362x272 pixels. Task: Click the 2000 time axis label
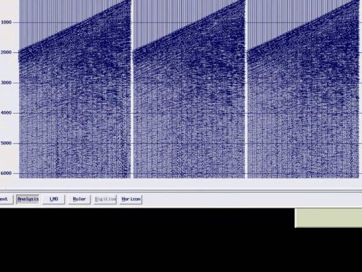pyautogui.click(x=6, y=52)
